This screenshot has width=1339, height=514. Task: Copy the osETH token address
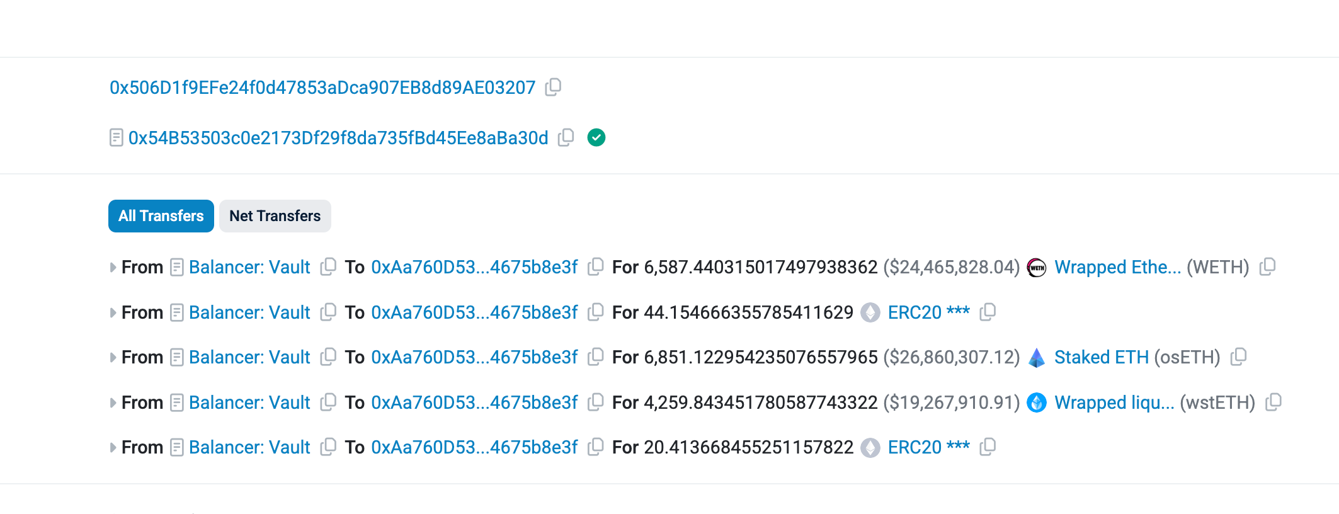click(x=1238, y=357)
